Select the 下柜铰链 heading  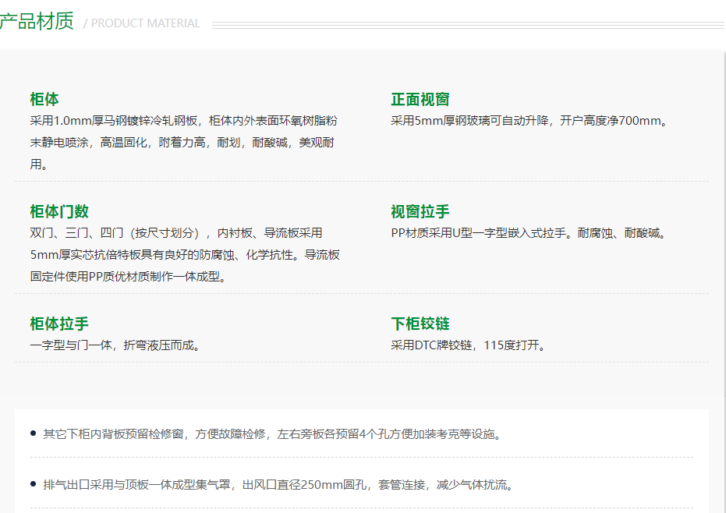click(420, 324)
